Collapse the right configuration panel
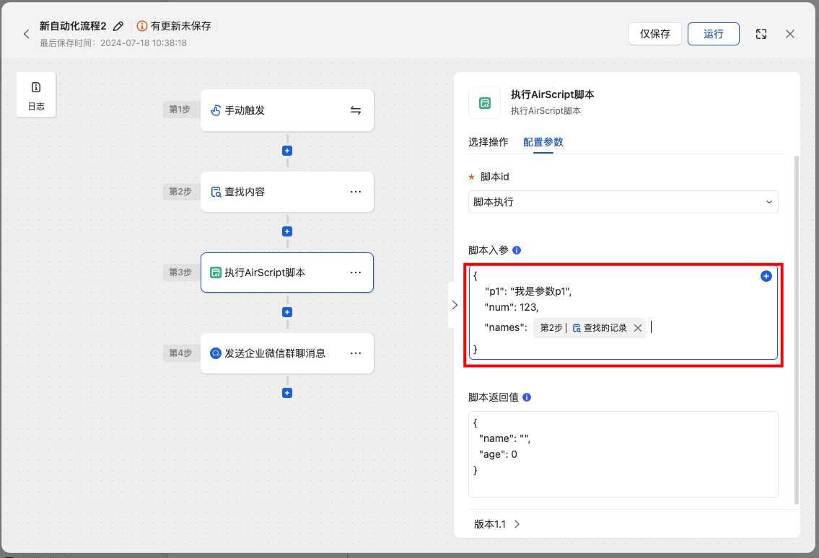The image size is (819, 558). pyautogui.click(x=454, y=305)
